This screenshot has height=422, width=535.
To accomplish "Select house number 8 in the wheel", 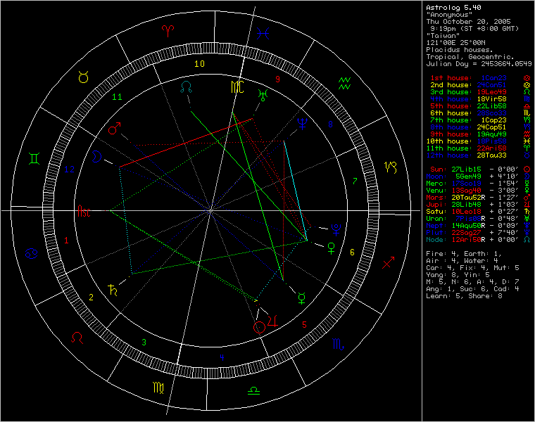I will (330, 124).
